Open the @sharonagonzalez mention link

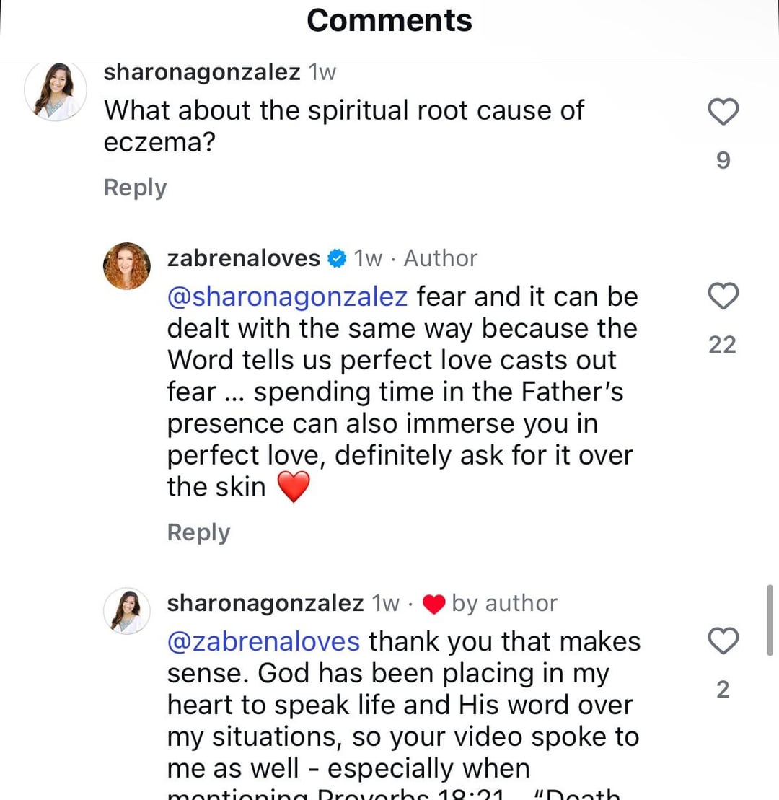(x=287, y=296)
